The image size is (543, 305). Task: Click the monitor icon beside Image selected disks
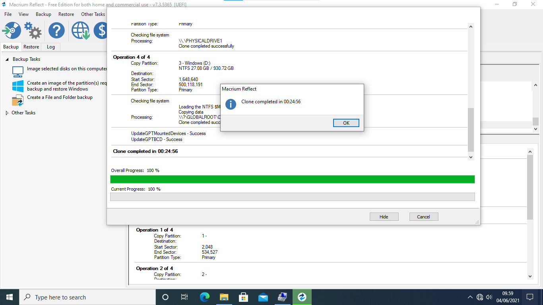pos(18,71)
